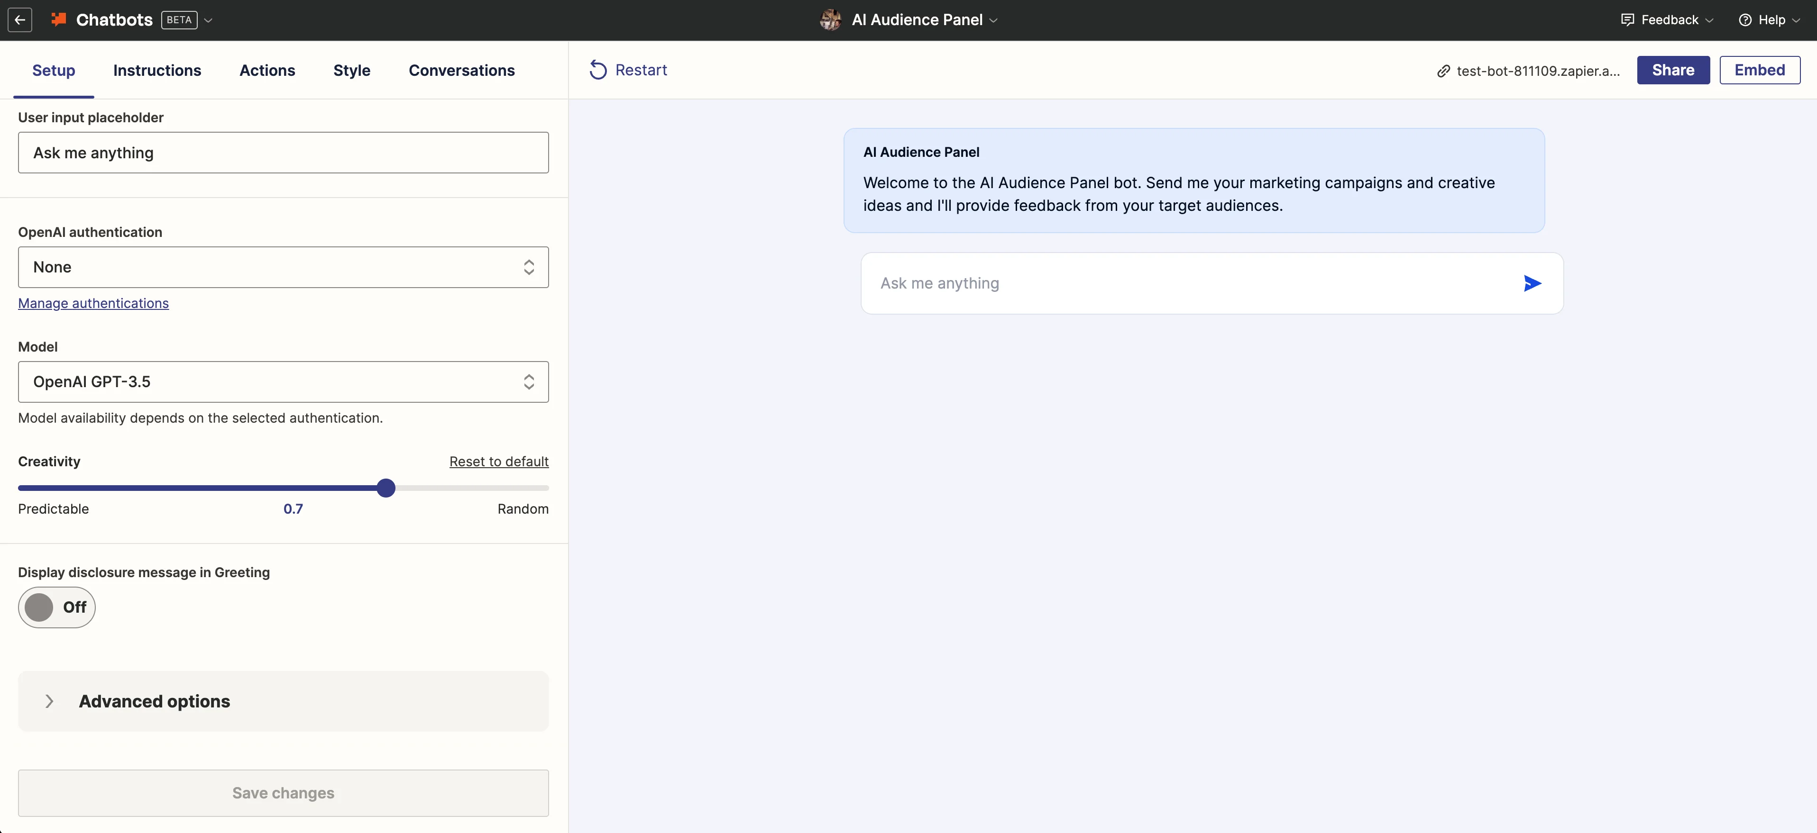Open the OpenAI authentication dropdown
The image size is (1817, 833).
pos(283,267)
